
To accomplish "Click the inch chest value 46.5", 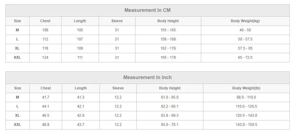I will [46, 116].
